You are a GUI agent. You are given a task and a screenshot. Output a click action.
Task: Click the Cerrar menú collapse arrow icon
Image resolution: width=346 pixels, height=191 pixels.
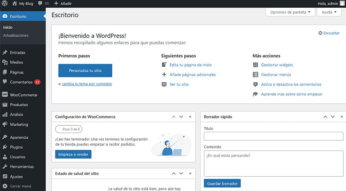click(5, 186)
